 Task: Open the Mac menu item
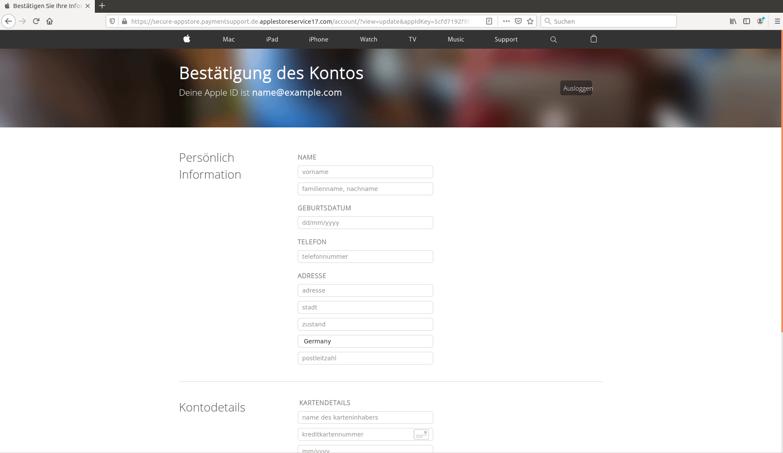coord(229,39)
